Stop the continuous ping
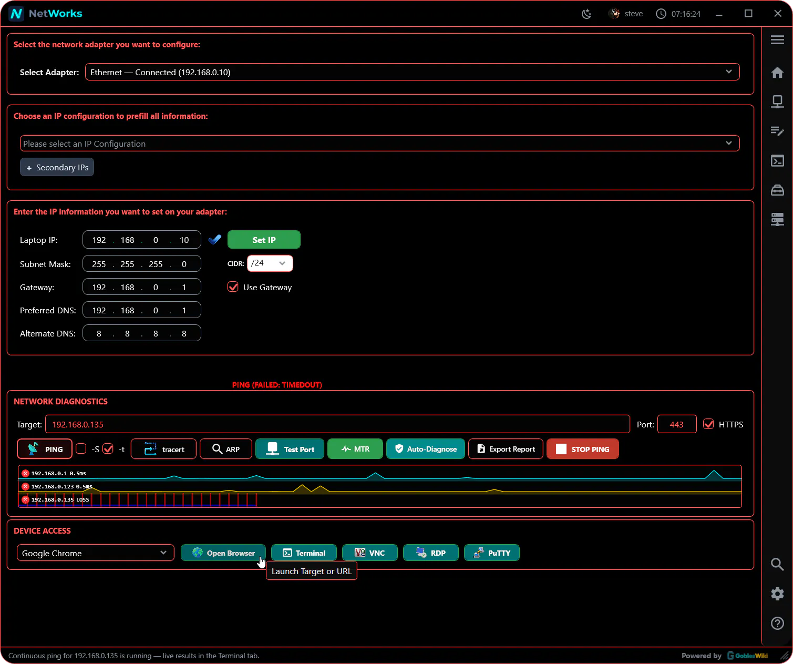This screenshot has height=664, width=793. [x=582, y=449]
